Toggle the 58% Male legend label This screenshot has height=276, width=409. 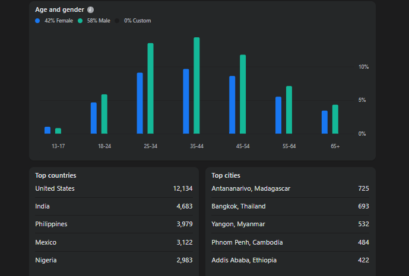[98, 21]
